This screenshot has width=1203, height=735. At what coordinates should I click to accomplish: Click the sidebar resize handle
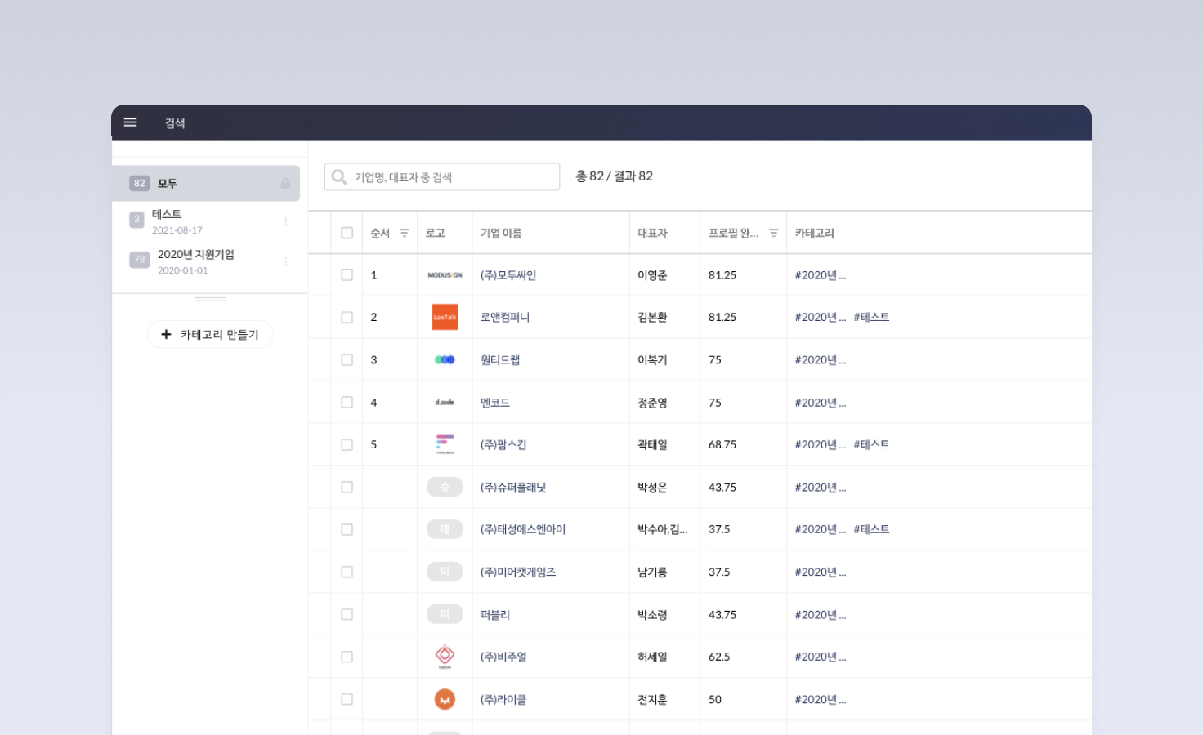coord(210,299)
